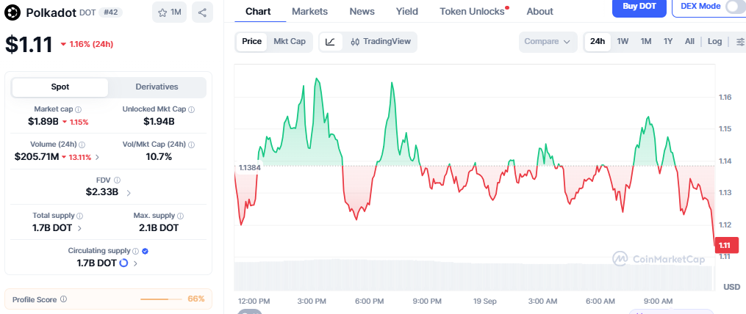Expand Volume (24h) details chevron
Image resolution: width=746 pixels, height=314 pixels.
tap(98, 157)
